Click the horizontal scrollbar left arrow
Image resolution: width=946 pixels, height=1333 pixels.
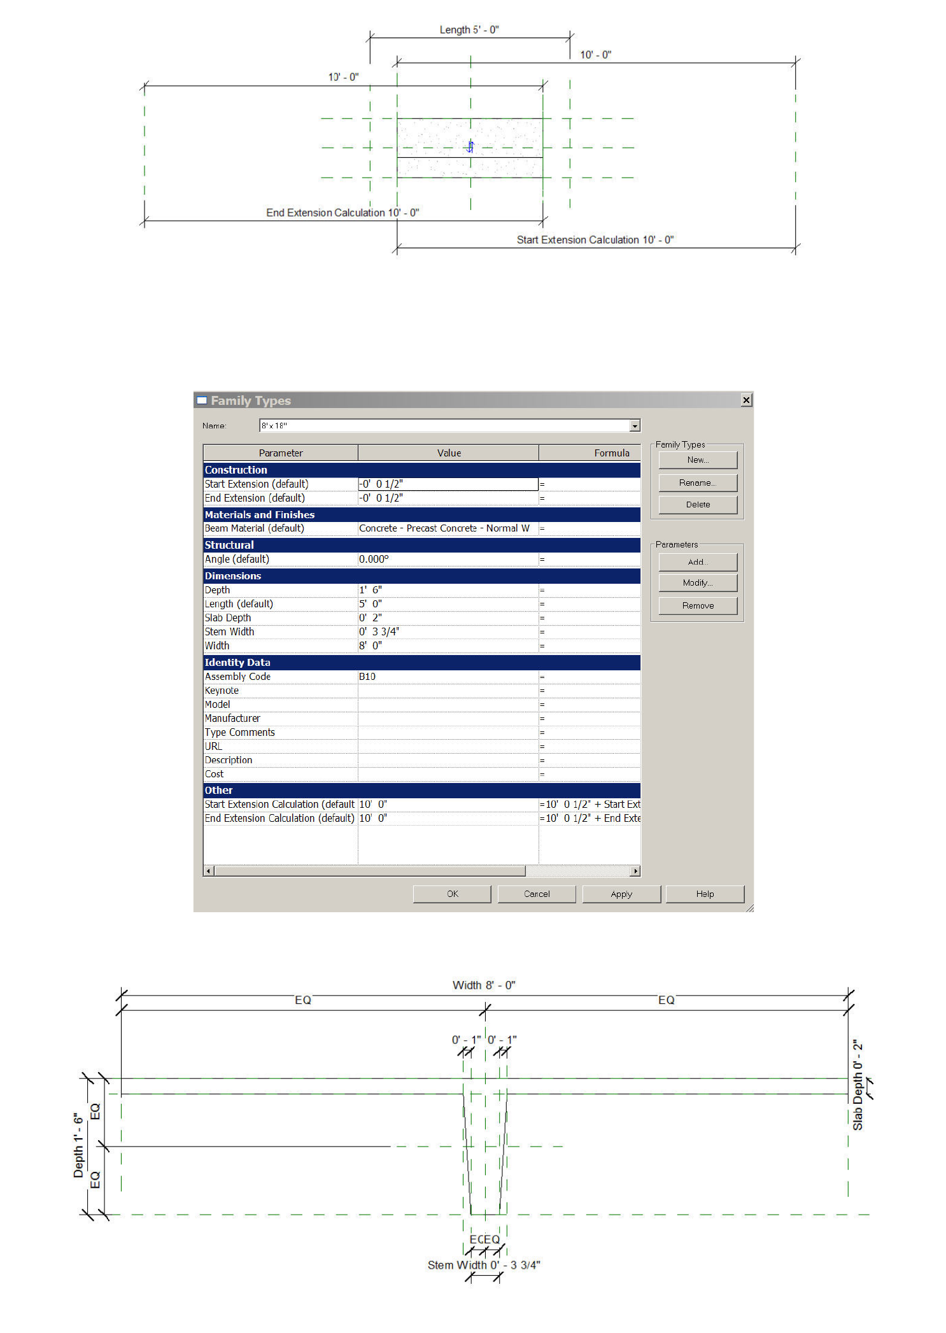209,871
